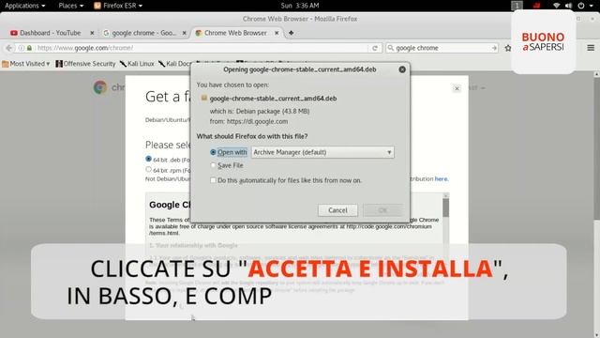
Task: Open the Wi-Fi network indicator
Action: (x=556, y=6)
